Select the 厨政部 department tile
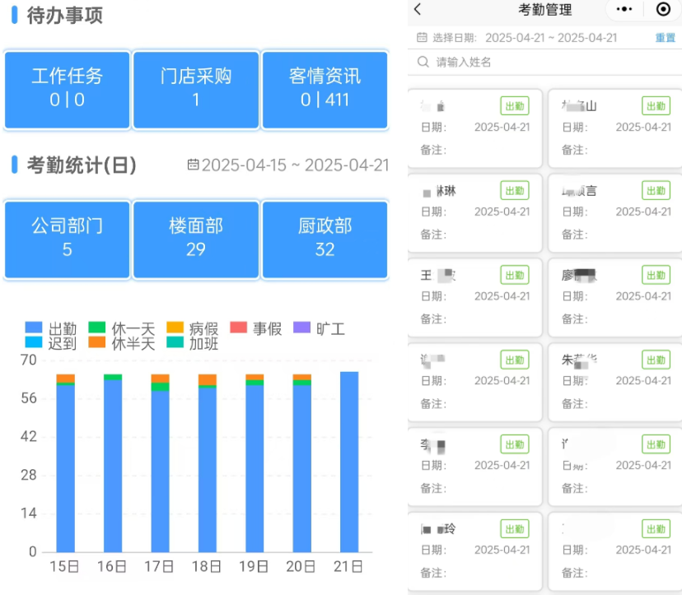This screenshot has width=682, height=595. [325, 239]
